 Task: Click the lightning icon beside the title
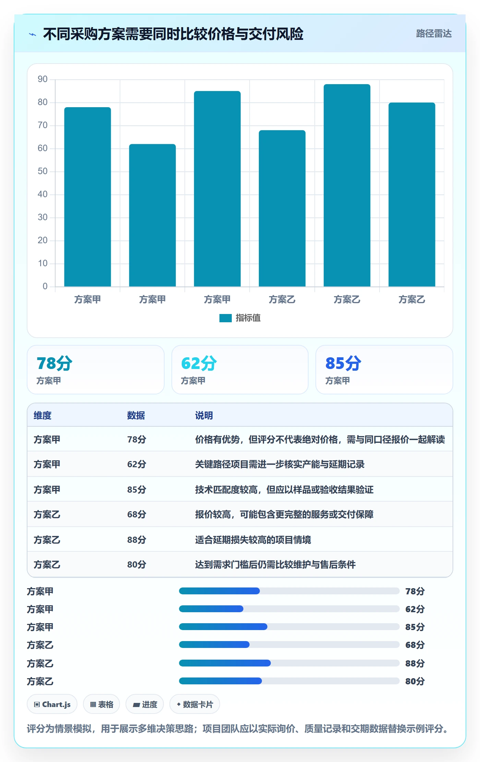pyautogui.click(x=33, y=34)
